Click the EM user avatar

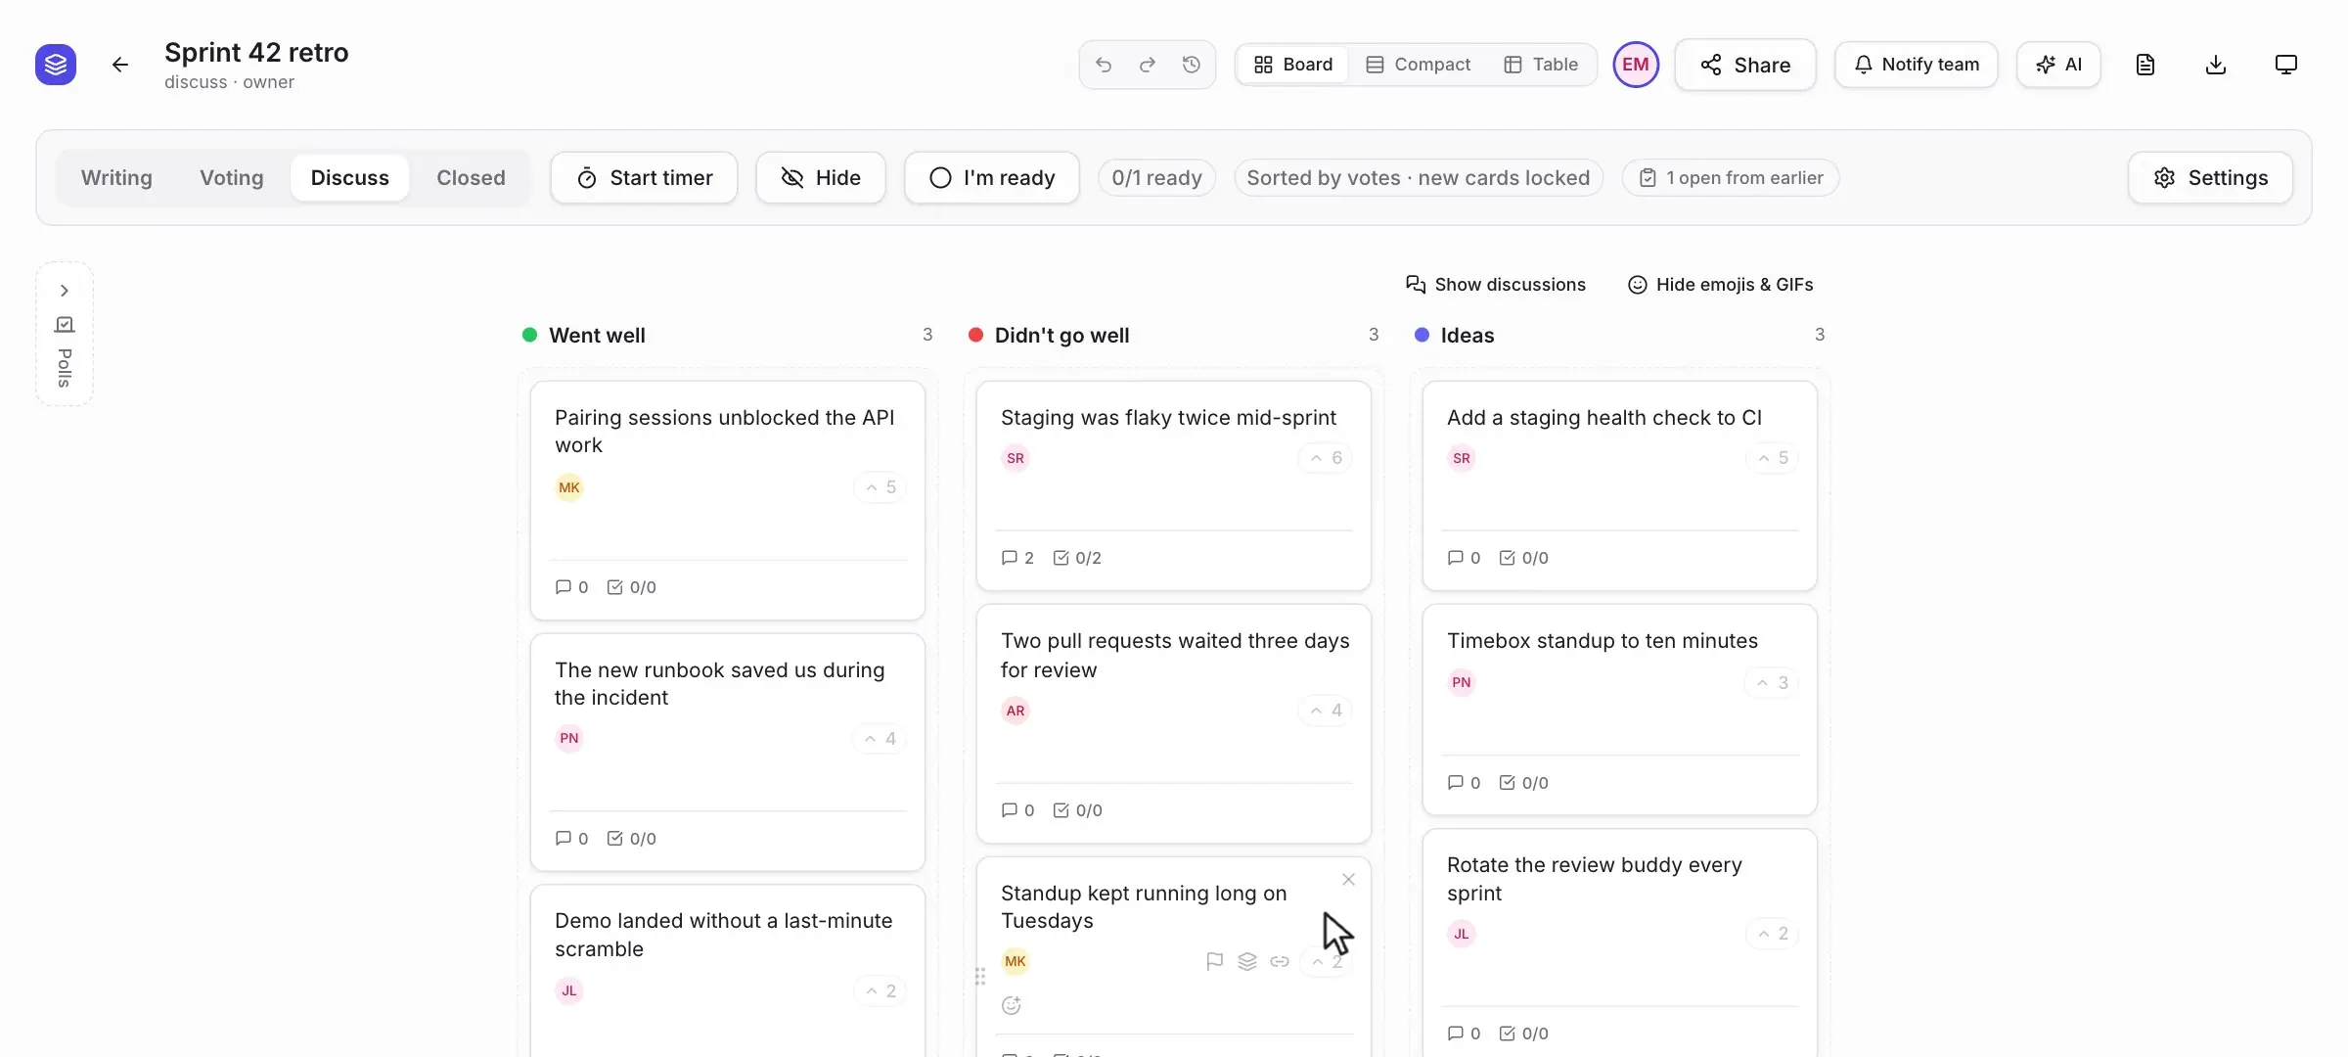[x=1636, y=65]
